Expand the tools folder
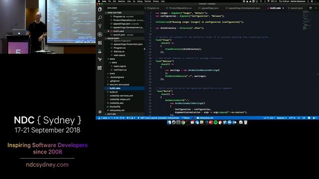319x179 pixels. pos(112,74)
